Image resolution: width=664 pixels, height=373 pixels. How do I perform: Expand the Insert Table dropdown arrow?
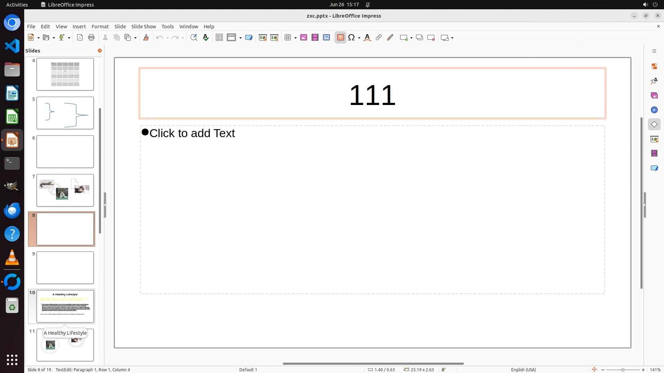click(x=296, y=38)
